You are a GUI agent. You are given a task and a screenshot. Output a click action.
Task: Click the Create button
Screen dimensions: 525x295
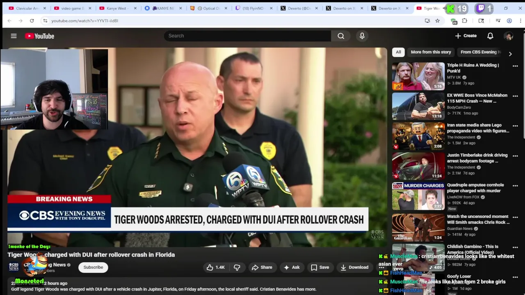[x=466, y=36]
